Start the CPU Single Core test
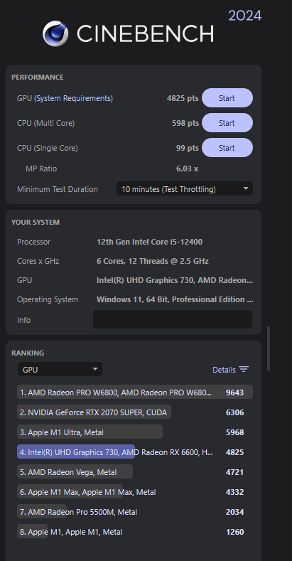292x561 pixels. tap(227, 148)
